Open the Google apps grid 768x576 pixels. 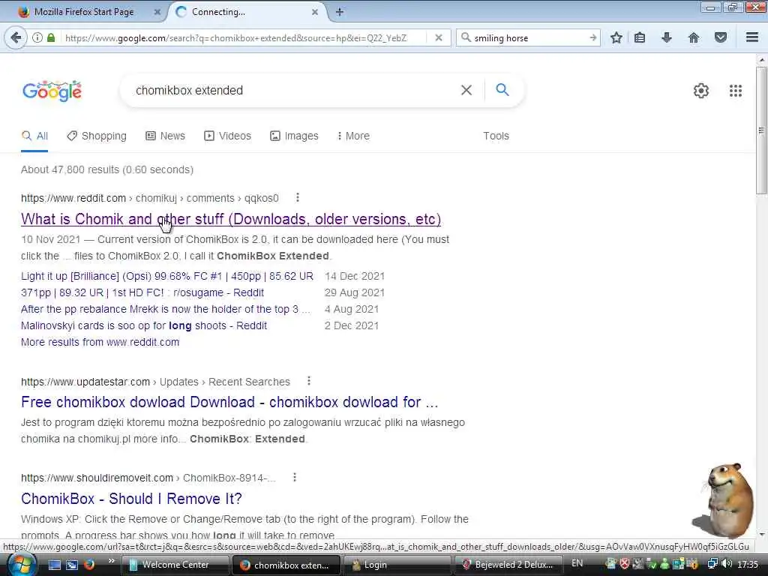[x=736, y=91]
